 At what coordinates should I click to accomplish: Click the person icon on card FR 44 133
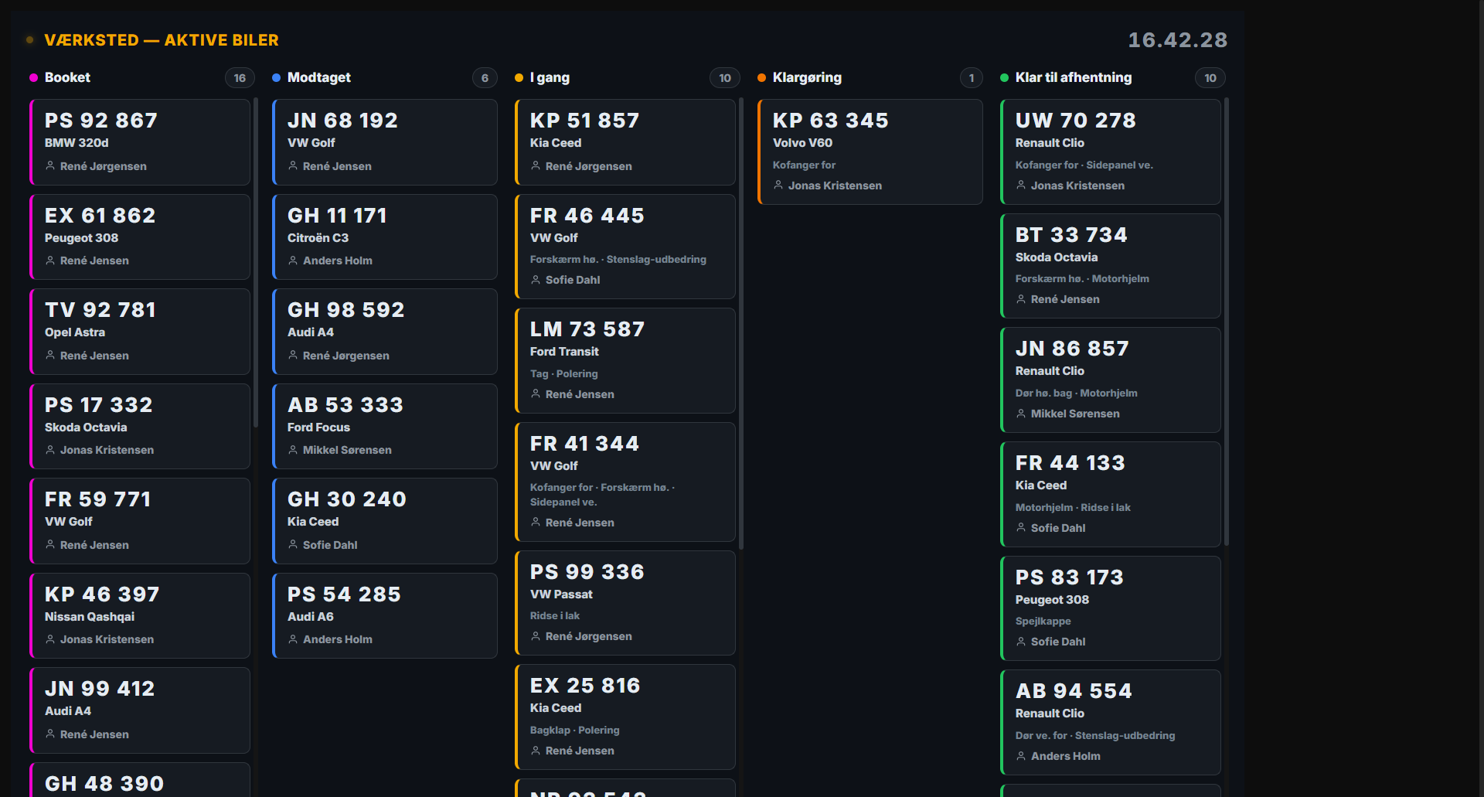click(1021, 528)
